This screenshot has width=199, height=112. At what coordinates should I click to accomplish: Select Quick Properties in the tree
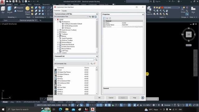pos(67,38)
